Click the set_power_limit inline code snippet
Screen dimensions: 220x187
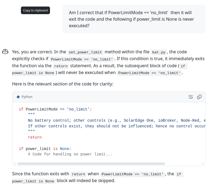[85, 52]
